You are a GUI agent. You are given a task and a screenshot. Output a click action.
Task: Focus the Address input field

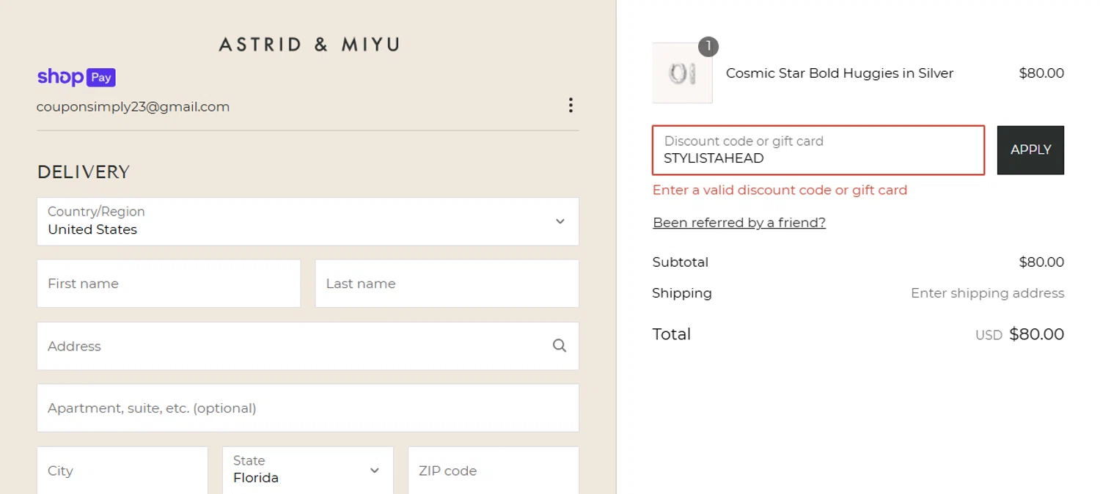[x=308, y=346]
